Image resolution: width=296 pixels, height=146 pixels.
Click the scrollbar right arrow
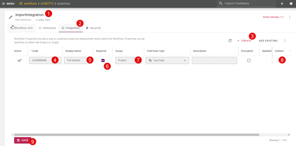click(x=289, y=135)
